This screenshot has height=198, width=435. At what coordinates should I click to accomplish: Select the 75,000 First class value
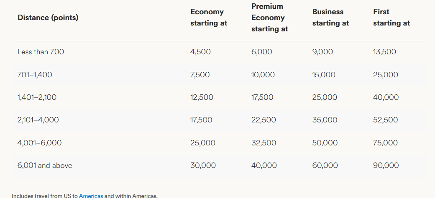[386, 143]
